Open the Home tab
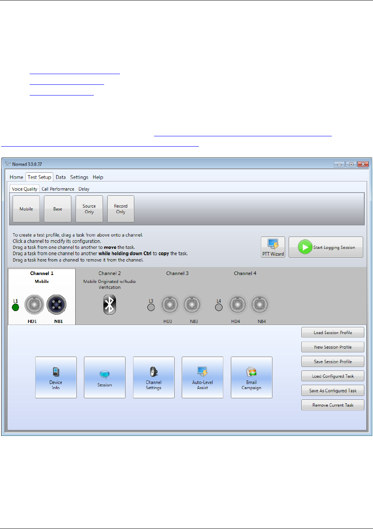This screenshot has height=529, width=373. pos(17,177)
